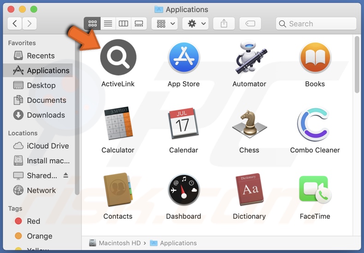Click the main content vertical scrollbar
The image size is (364, 253).
pyautogui.click(x=357, y=65)
